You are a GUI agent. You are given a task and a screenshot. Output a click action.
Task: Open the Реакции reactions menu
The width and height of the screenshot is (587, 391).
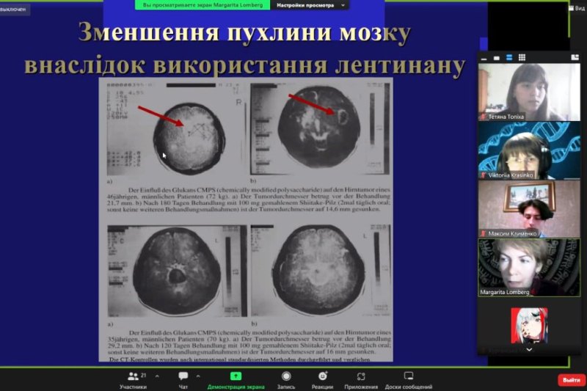(x=322, y=380)
